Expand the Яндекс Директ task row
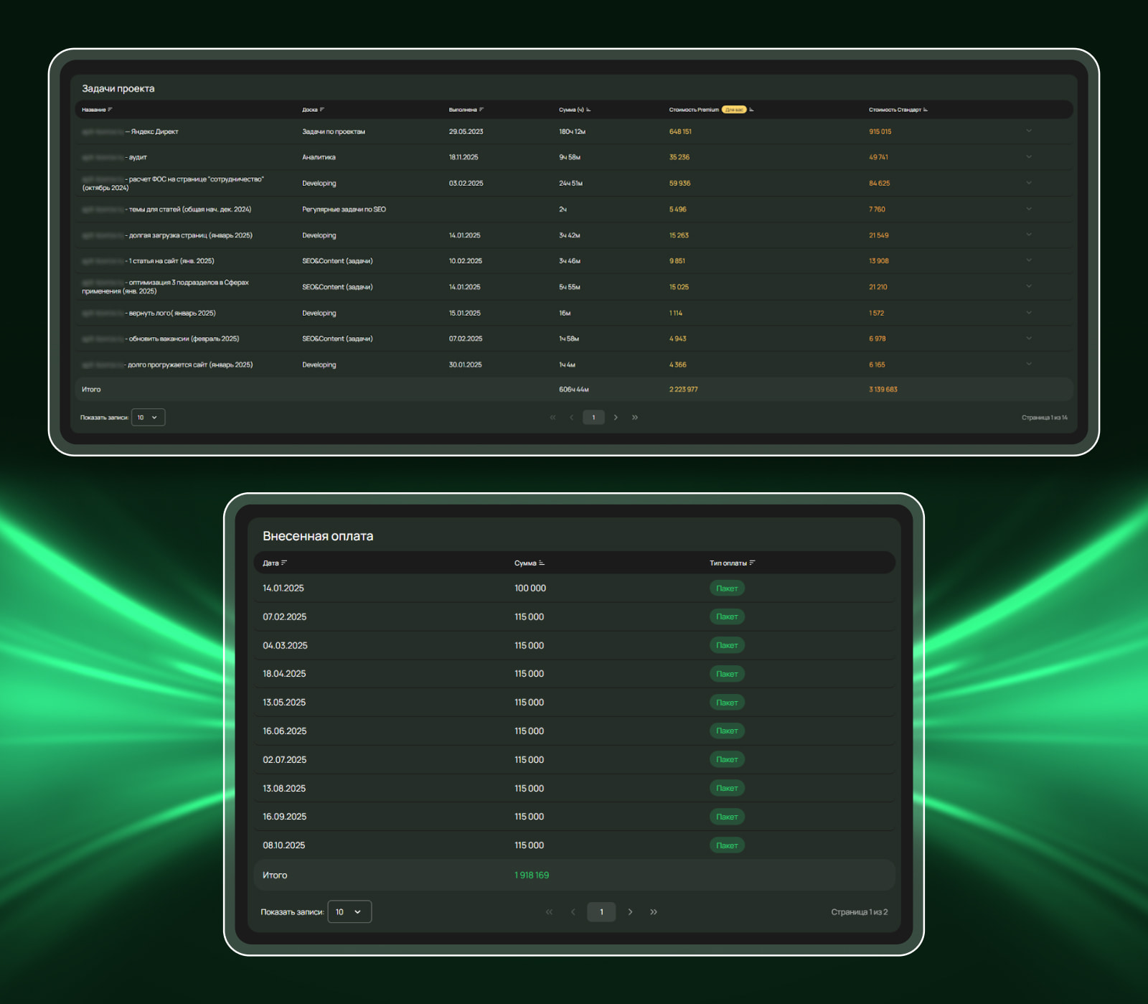The width and height of the screenshot is (1148, 1004). (x=1028, y=131)
